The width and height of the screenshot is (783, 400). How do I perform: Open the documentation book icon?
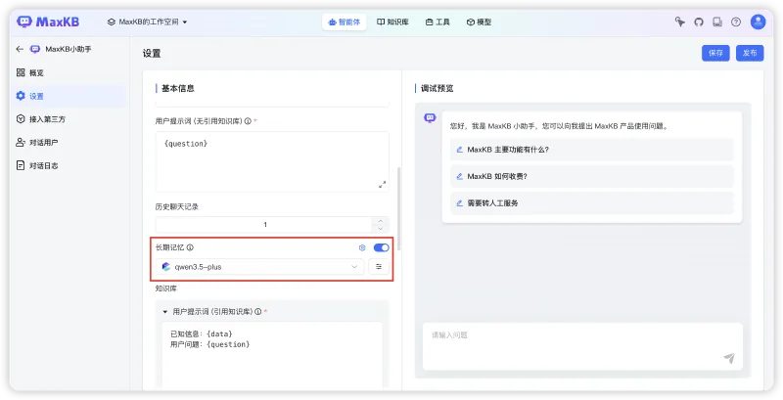pos(717,22)
